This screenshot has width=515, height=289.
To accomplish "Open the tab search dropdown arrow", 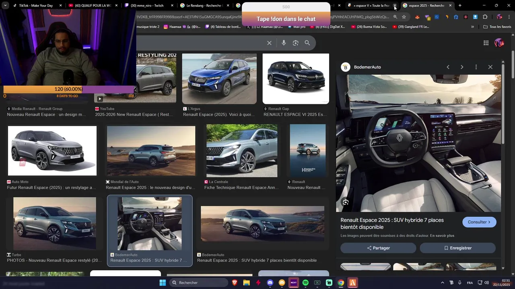I will coord(5,5).
